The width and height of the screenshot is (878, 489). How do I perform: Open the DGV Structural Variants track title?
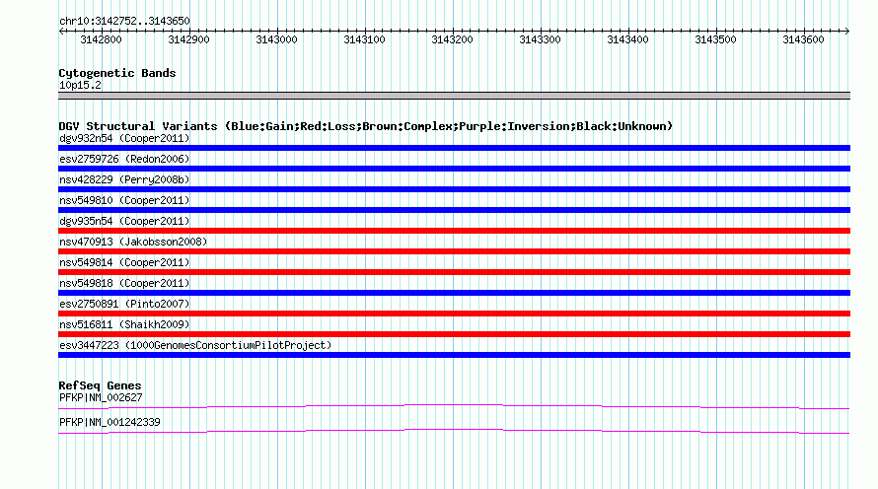(366, 126)
